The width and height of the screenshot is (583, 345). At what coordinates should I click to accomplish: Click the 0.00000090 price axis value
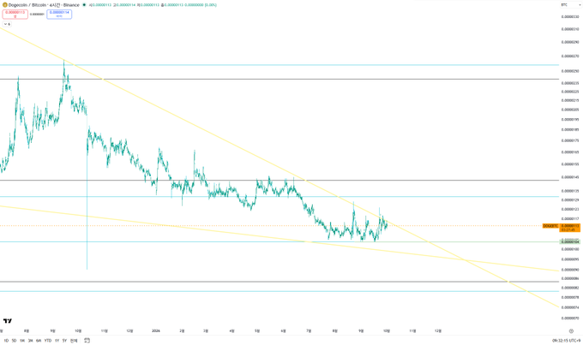click(570, 270)
